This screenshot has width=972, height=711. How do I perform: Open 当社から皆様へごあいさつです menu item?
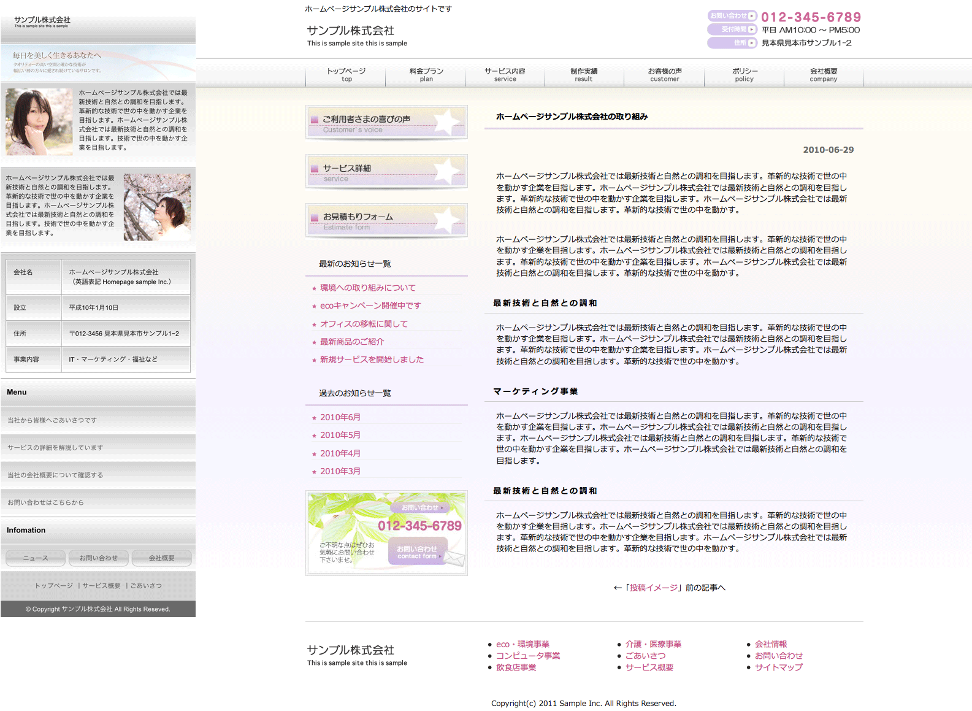point(52,420)
